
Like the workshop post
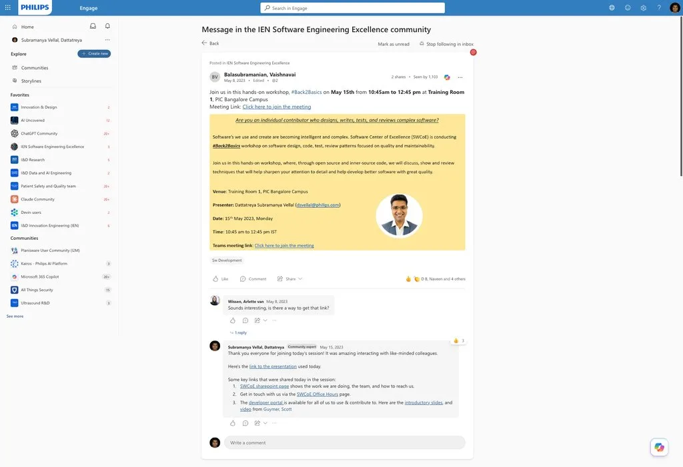click(220, 278)
